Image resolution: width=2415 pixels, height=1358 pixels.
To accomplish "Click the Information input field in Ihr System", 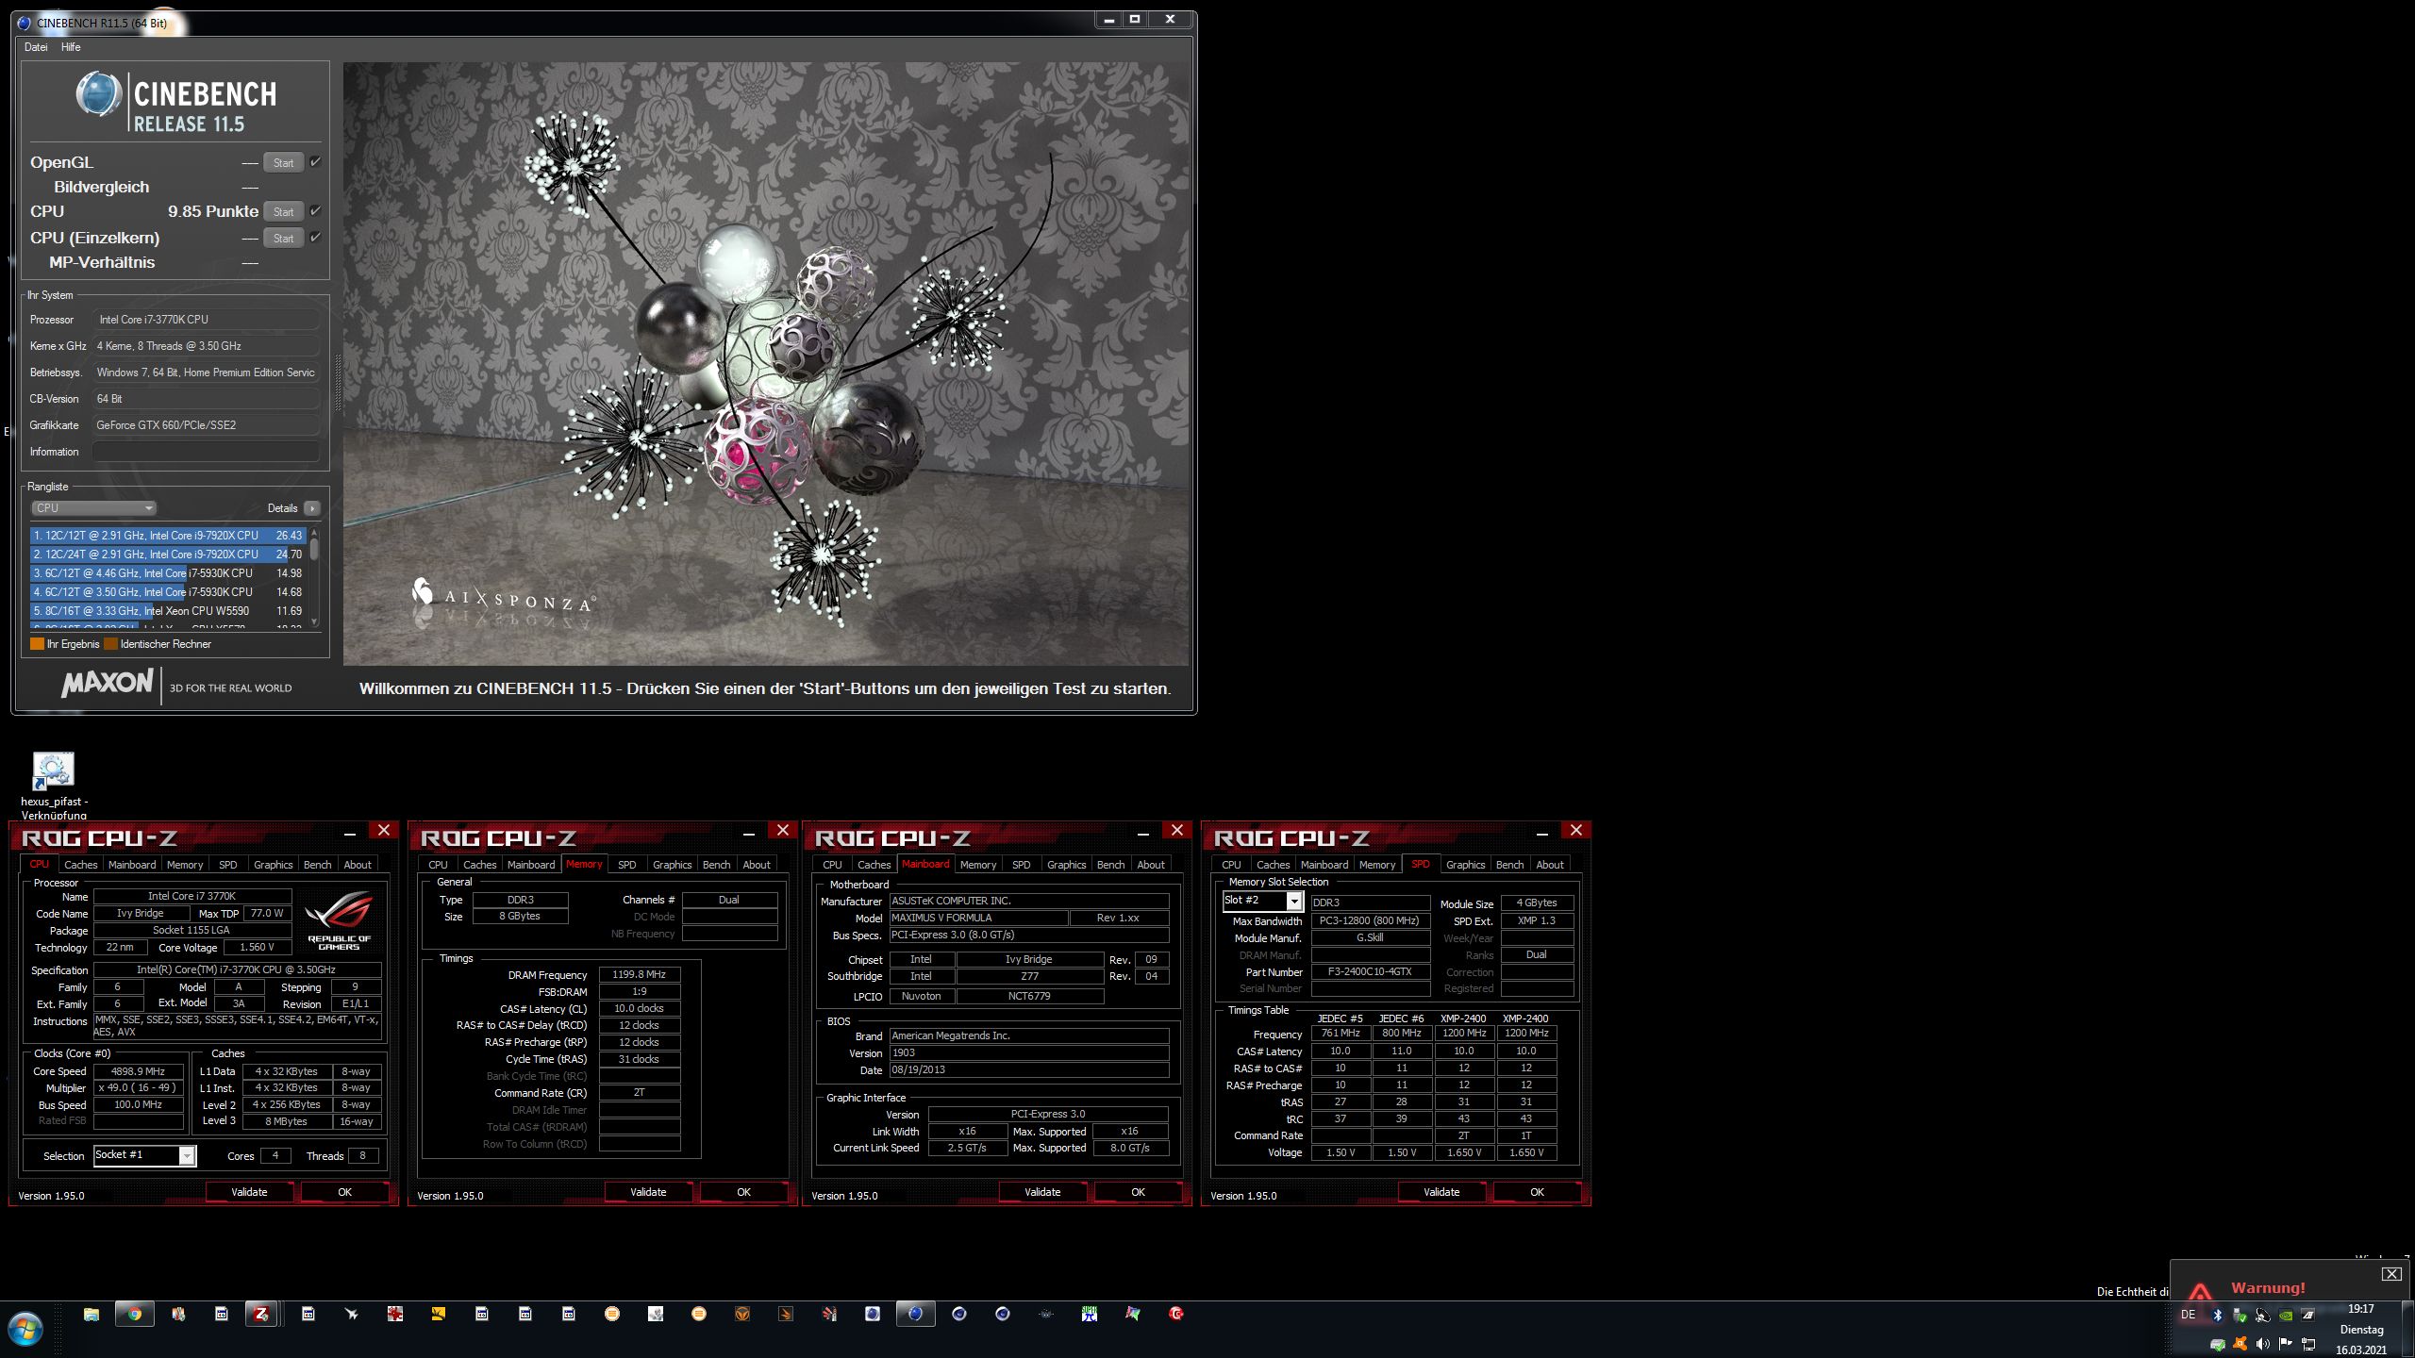I will coord(206,452).
